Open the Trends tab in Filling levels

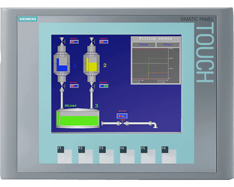(144, 45)
